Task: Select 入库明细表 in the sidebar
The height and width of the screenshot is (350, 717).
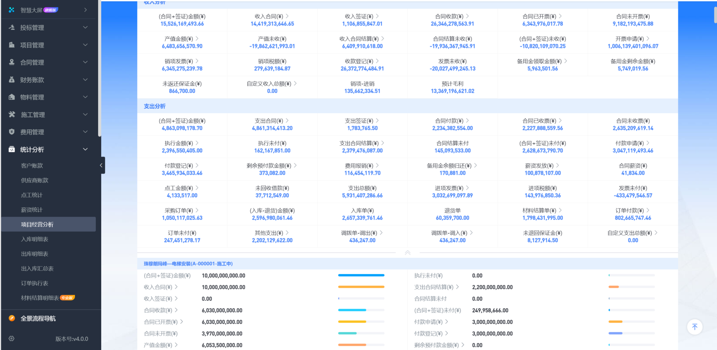Action: [x=34, y=239]
